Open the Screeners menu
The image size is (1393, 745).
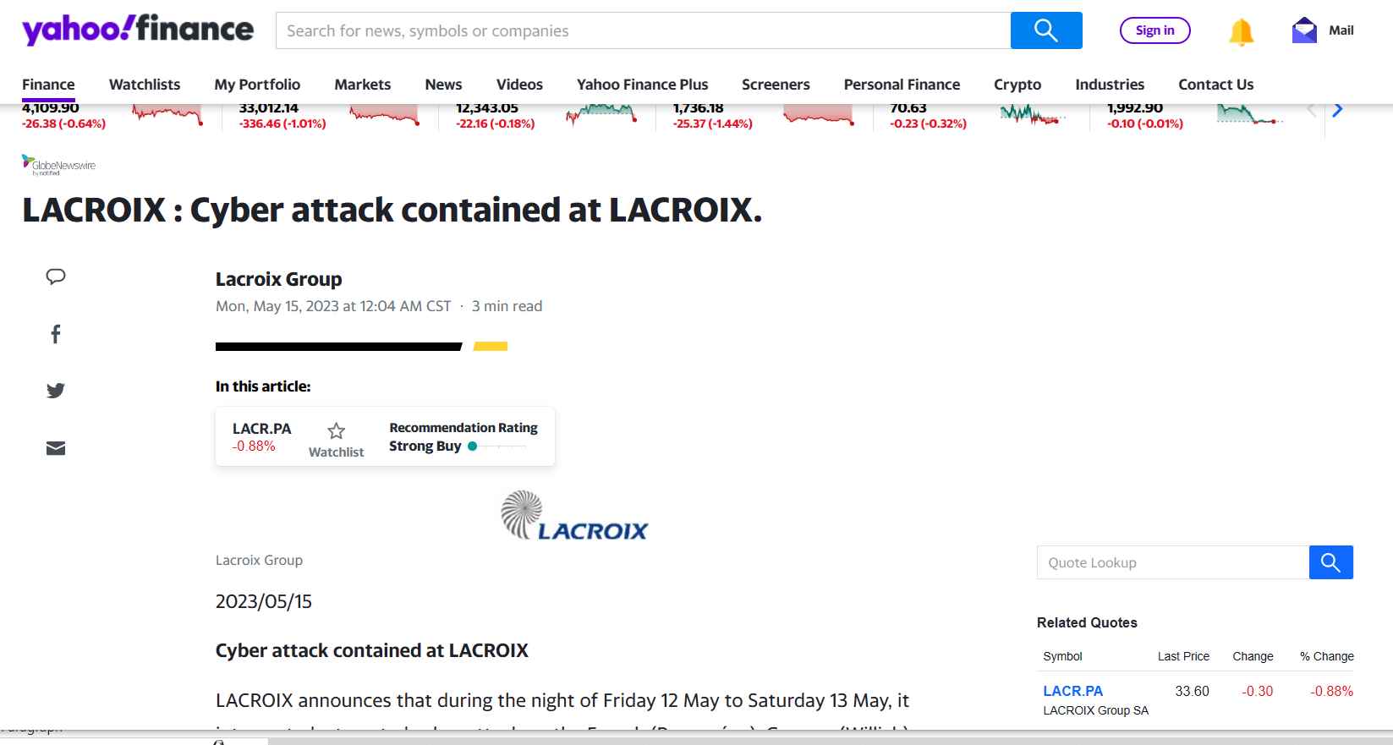[x=776, y=85]
